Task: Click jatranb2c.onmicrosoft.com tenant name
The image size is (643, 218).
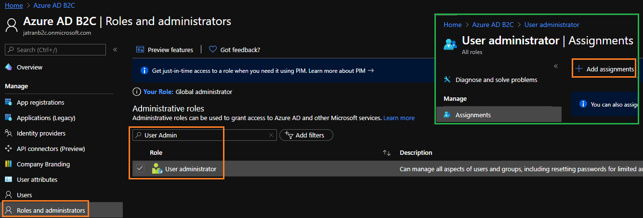Action: [57, 33]
